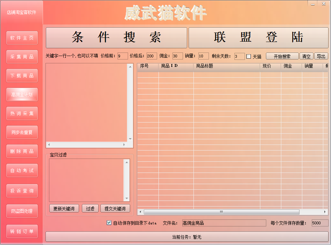Switch to the 联盟登陆 tab
Screen dimensions: 331x245
coord(258,37)
